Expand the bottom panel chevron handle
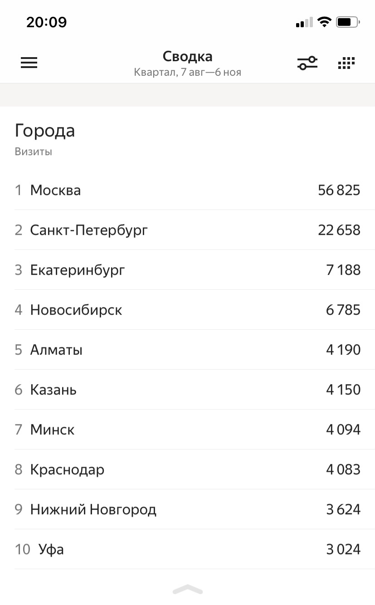Screen dimensions: 375x605 (187, 589)
